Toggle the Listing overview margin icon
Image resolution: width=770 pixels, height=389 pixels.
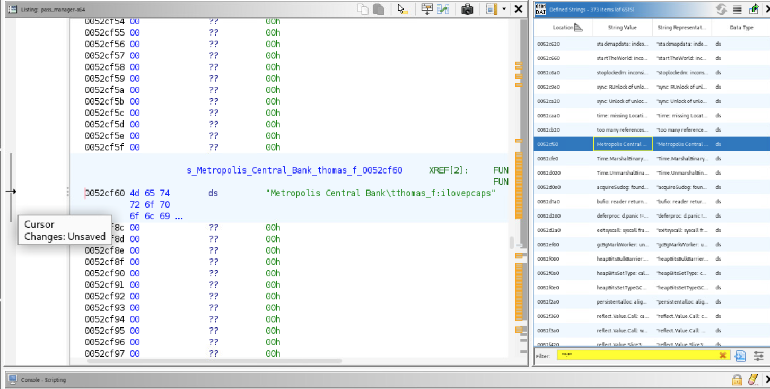[492, 9]
